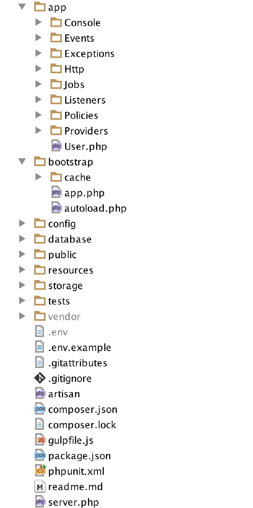Click the PHP icon beside artisan
This screenshot has width=253, height=508.
(x=40, y=394)
